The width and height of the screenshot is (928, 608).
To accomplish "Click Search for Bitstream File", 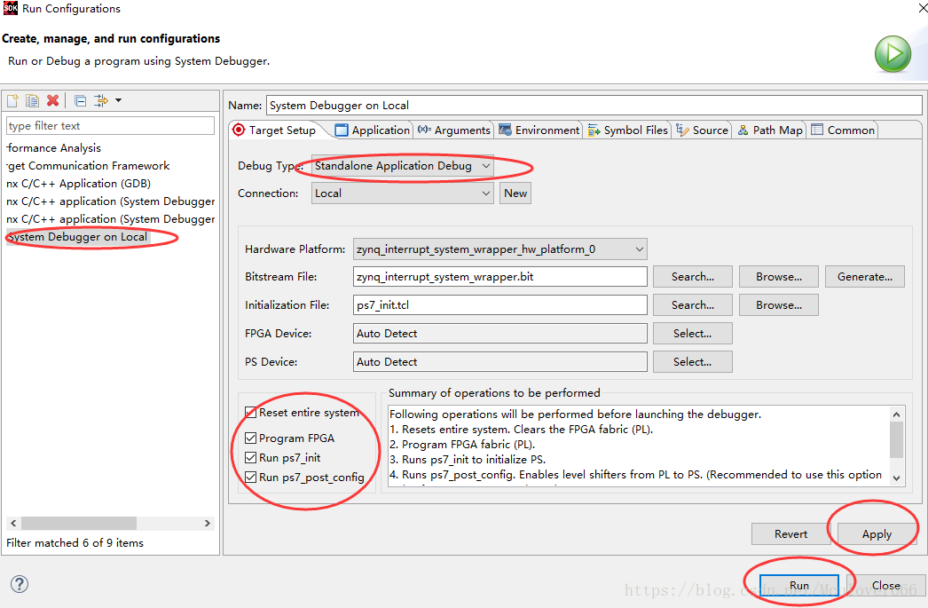I will [x=692, y=276].
